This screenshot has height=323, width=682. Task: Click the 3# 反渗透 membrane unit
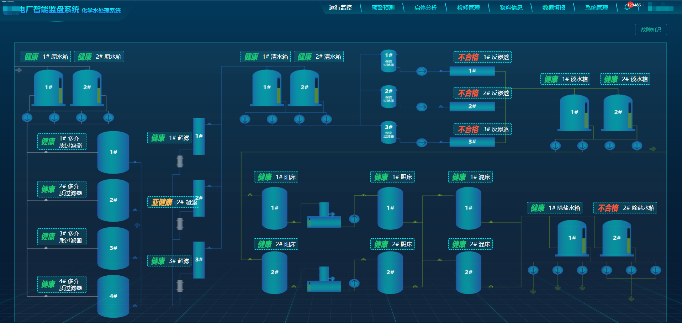472,142
